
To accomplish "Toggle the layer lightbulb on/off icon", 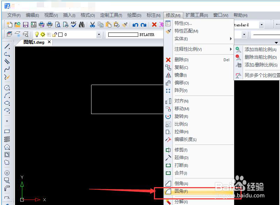I will (x=37, y=34).
